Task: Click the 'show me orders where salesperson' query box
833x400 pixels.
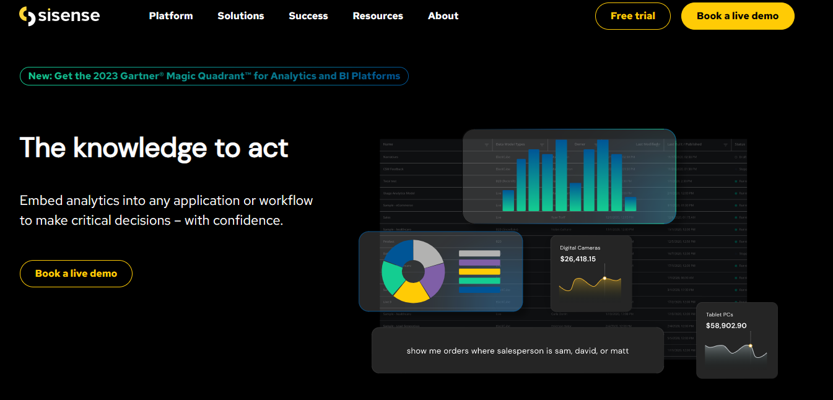Action: 518,350
